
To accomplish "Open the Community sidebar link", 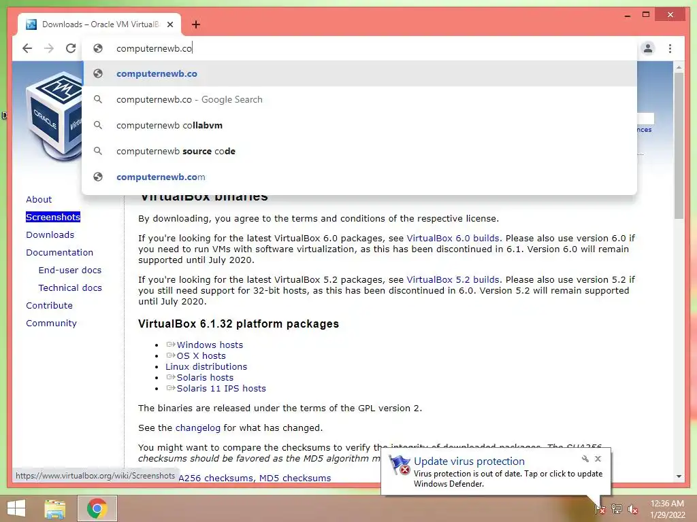I will click(x=51, y=323).
